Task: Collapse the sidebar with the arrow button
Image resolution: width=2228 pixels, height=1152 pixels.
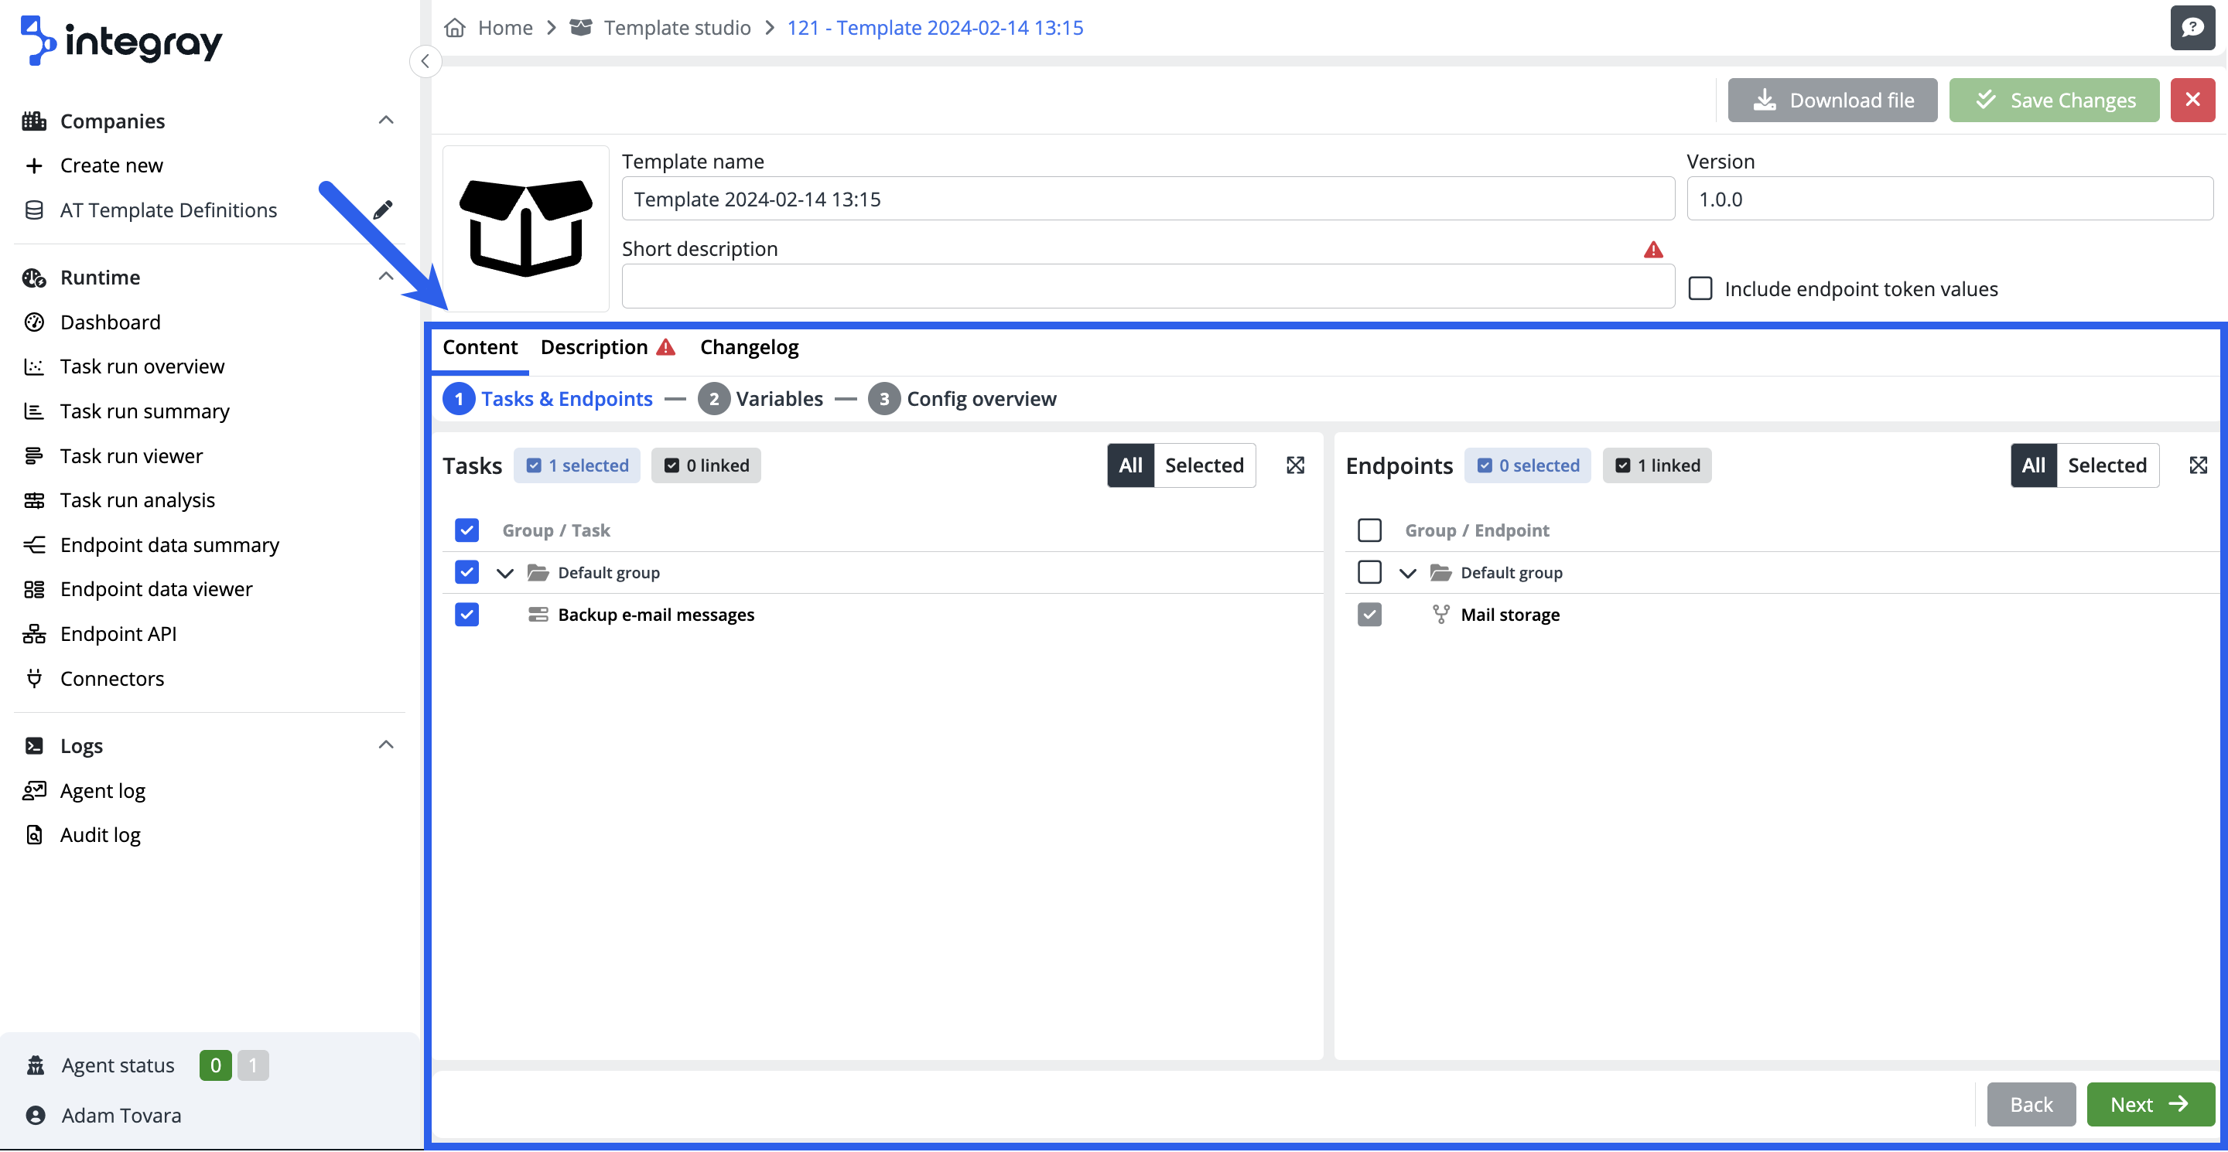Action: click(x=425, y=61)
